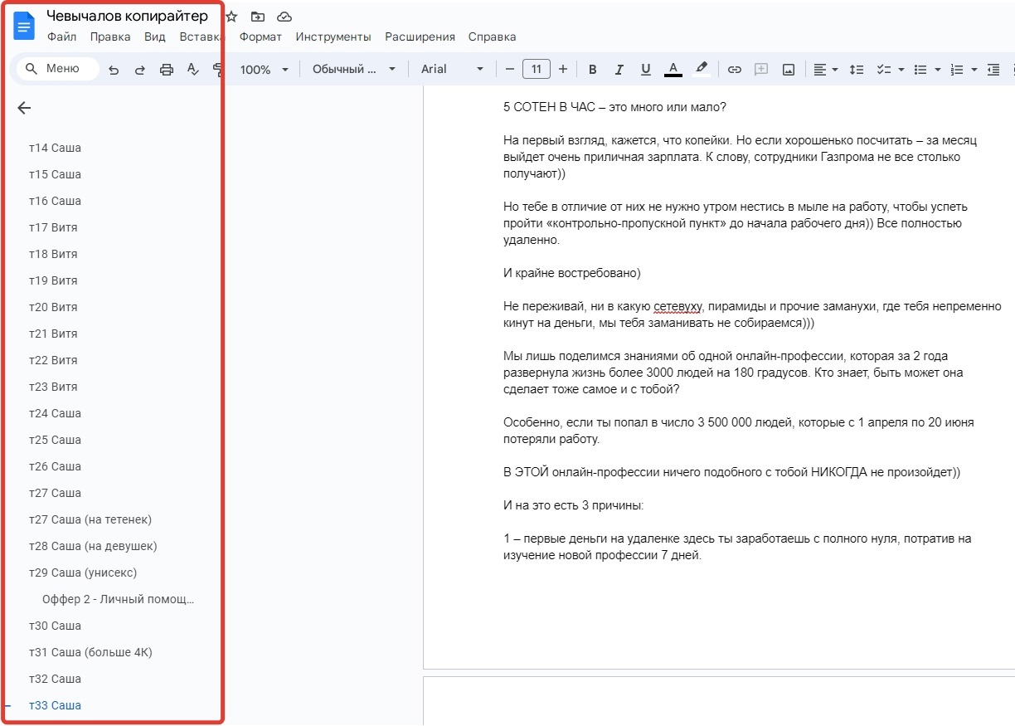Click document title Чевычалов копирайтер
Image resolution: width=1015 pixels, height=726 pixels.
pos(127,16)
